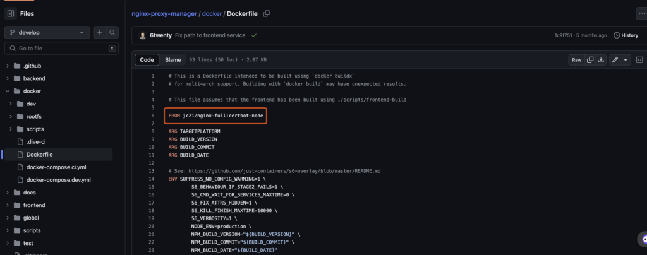Expand the backend folder chevron

click(x=8, y=78)
